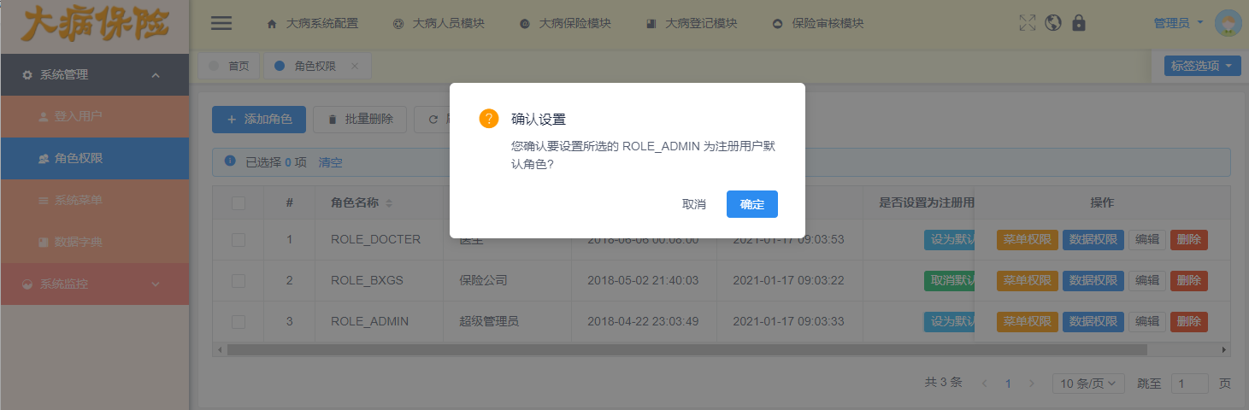Open 系统菜单 in sidebar
This screenshot has height=410, width=1249.
94,200
